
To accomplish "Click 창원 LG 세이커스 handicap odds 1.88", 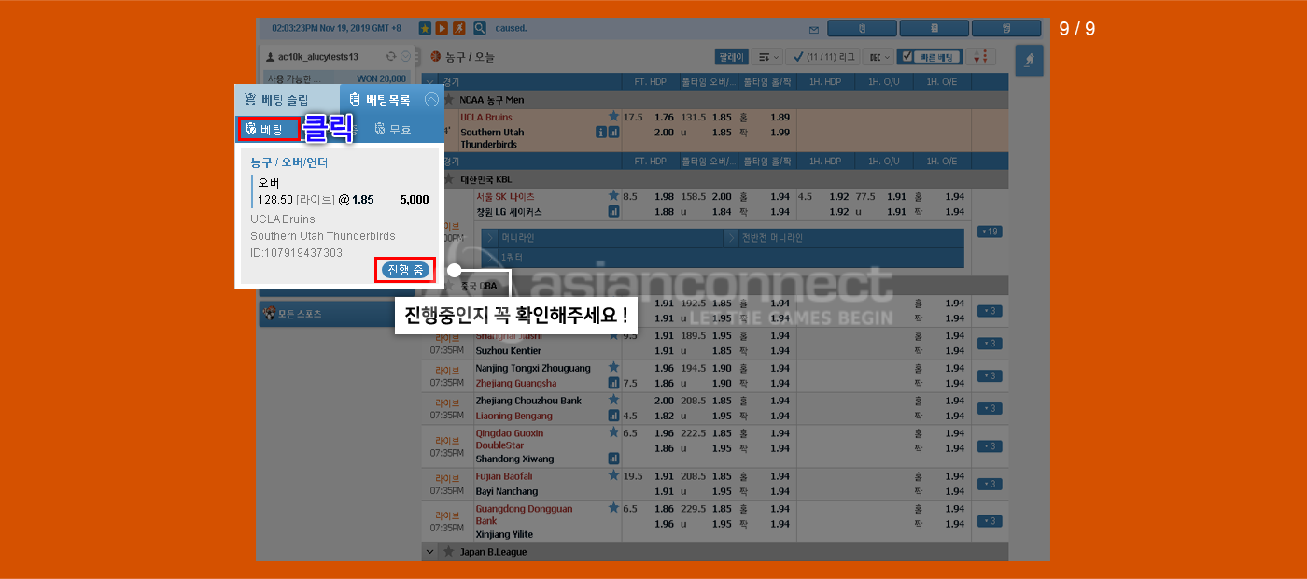I will pos(664,212).
